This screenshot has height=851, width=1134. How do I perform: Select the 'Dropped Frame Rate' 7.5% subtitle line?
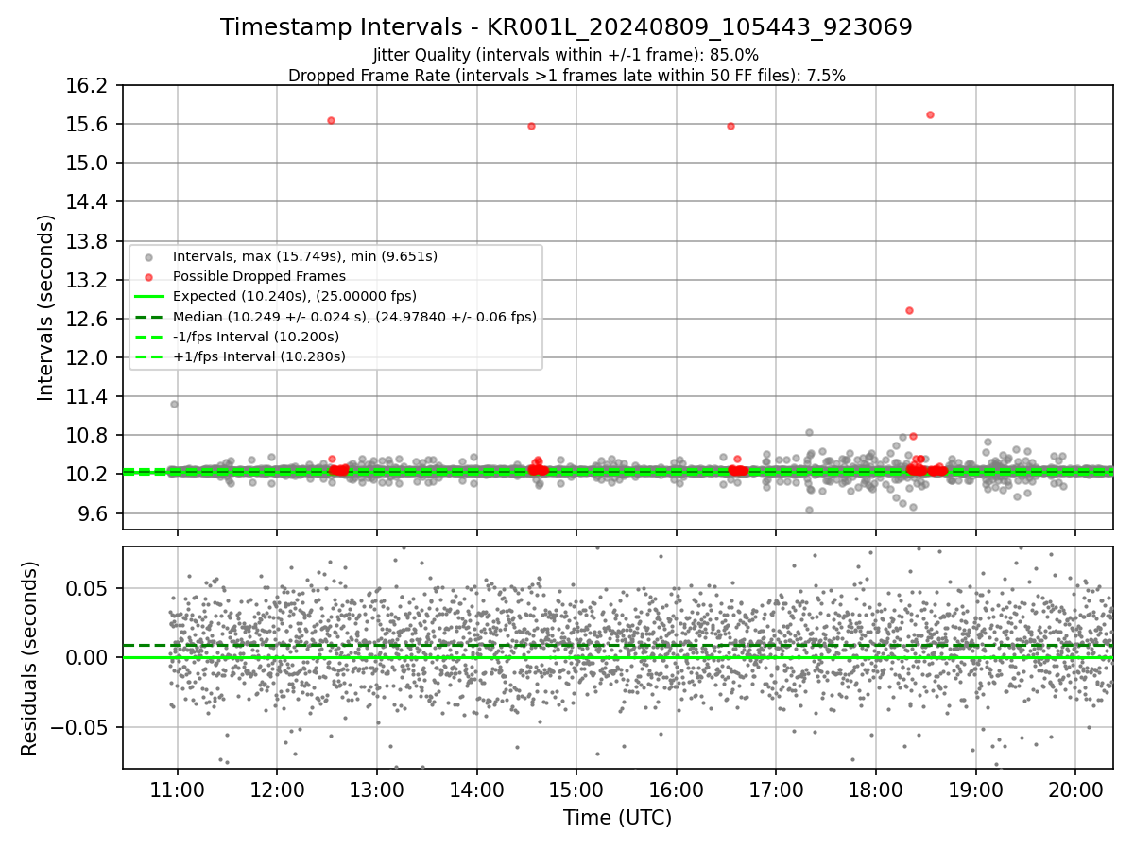(x=567, y=75)
